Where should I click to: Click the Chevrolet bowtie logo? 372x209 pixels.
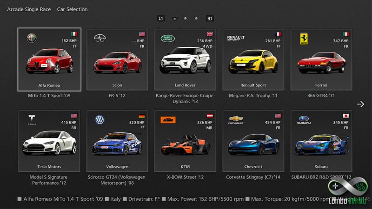coord(236,120)
